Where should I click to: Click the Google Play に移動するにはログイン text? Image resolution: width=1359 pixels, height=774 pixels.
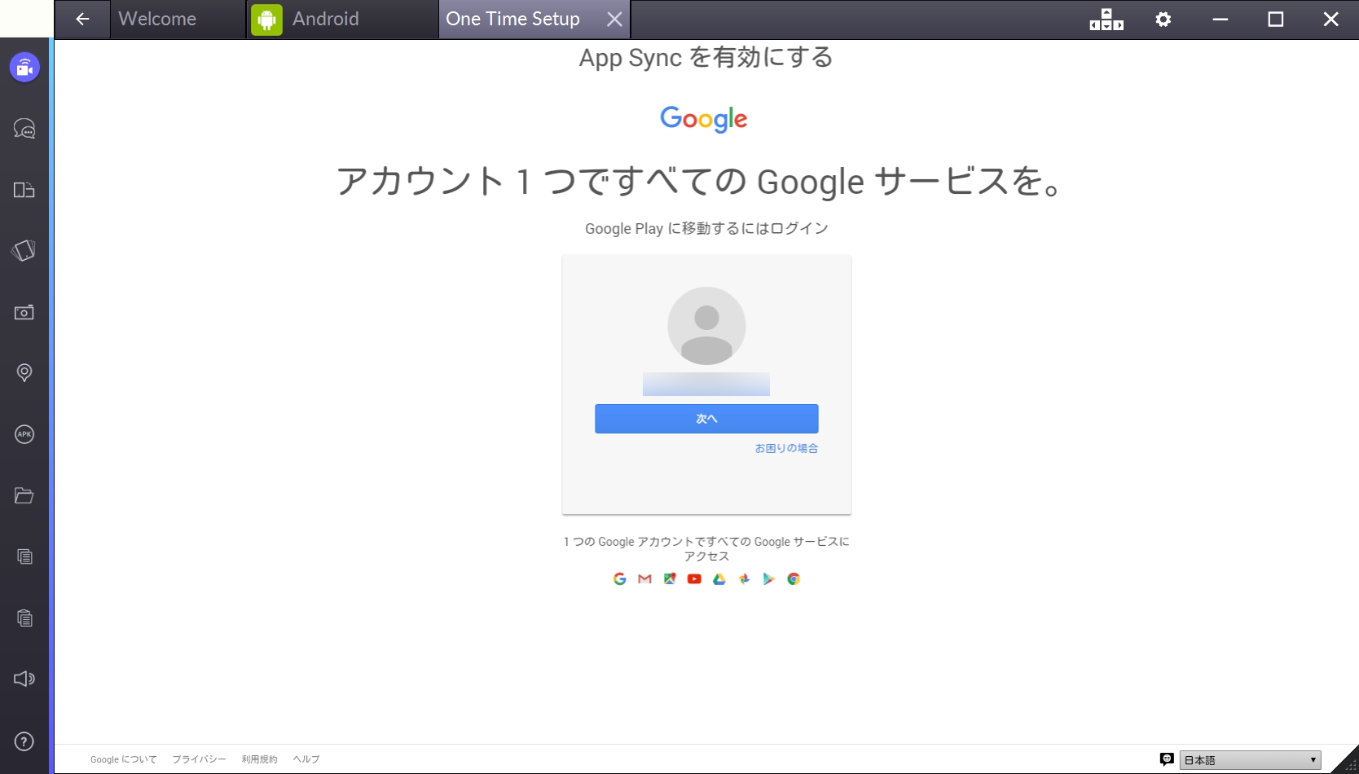coord(706,229)
